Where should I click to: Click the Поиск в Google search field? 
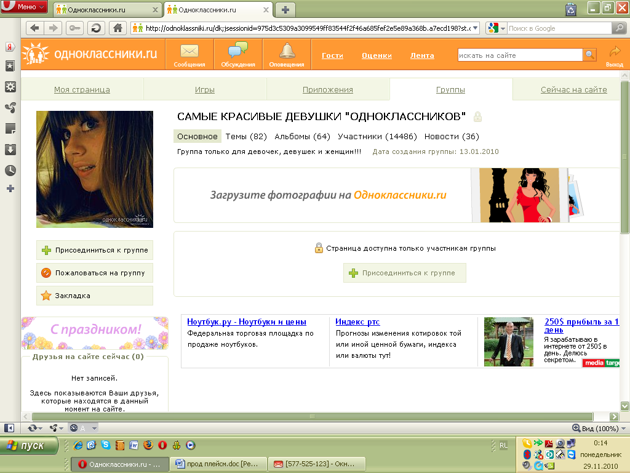[x=559, y=28]
